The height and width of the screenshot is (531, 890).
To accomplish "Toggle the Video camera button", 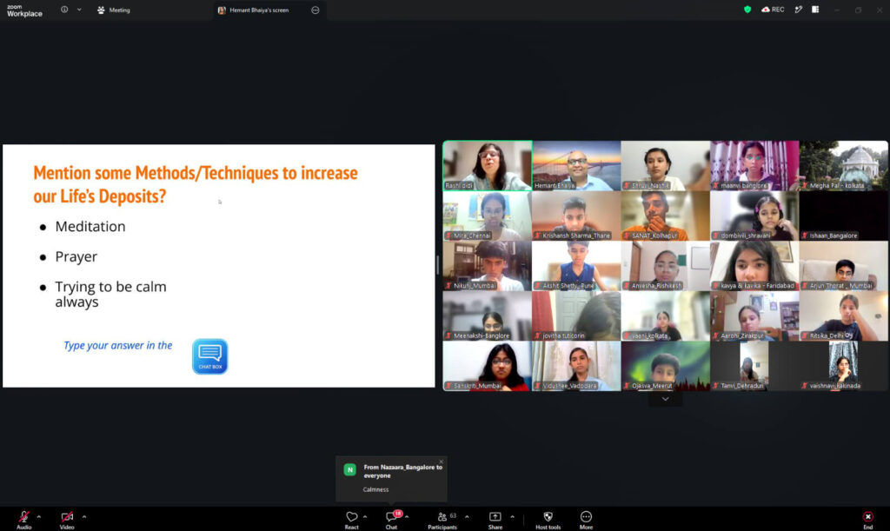I will [67, 519].
